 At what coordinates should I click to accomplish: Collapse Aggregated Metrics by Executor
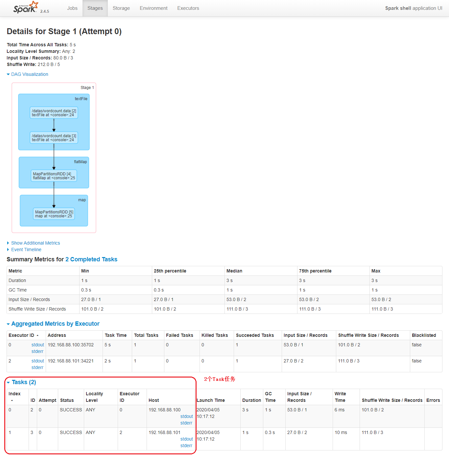pyautogui.click(x=53, y=324)
